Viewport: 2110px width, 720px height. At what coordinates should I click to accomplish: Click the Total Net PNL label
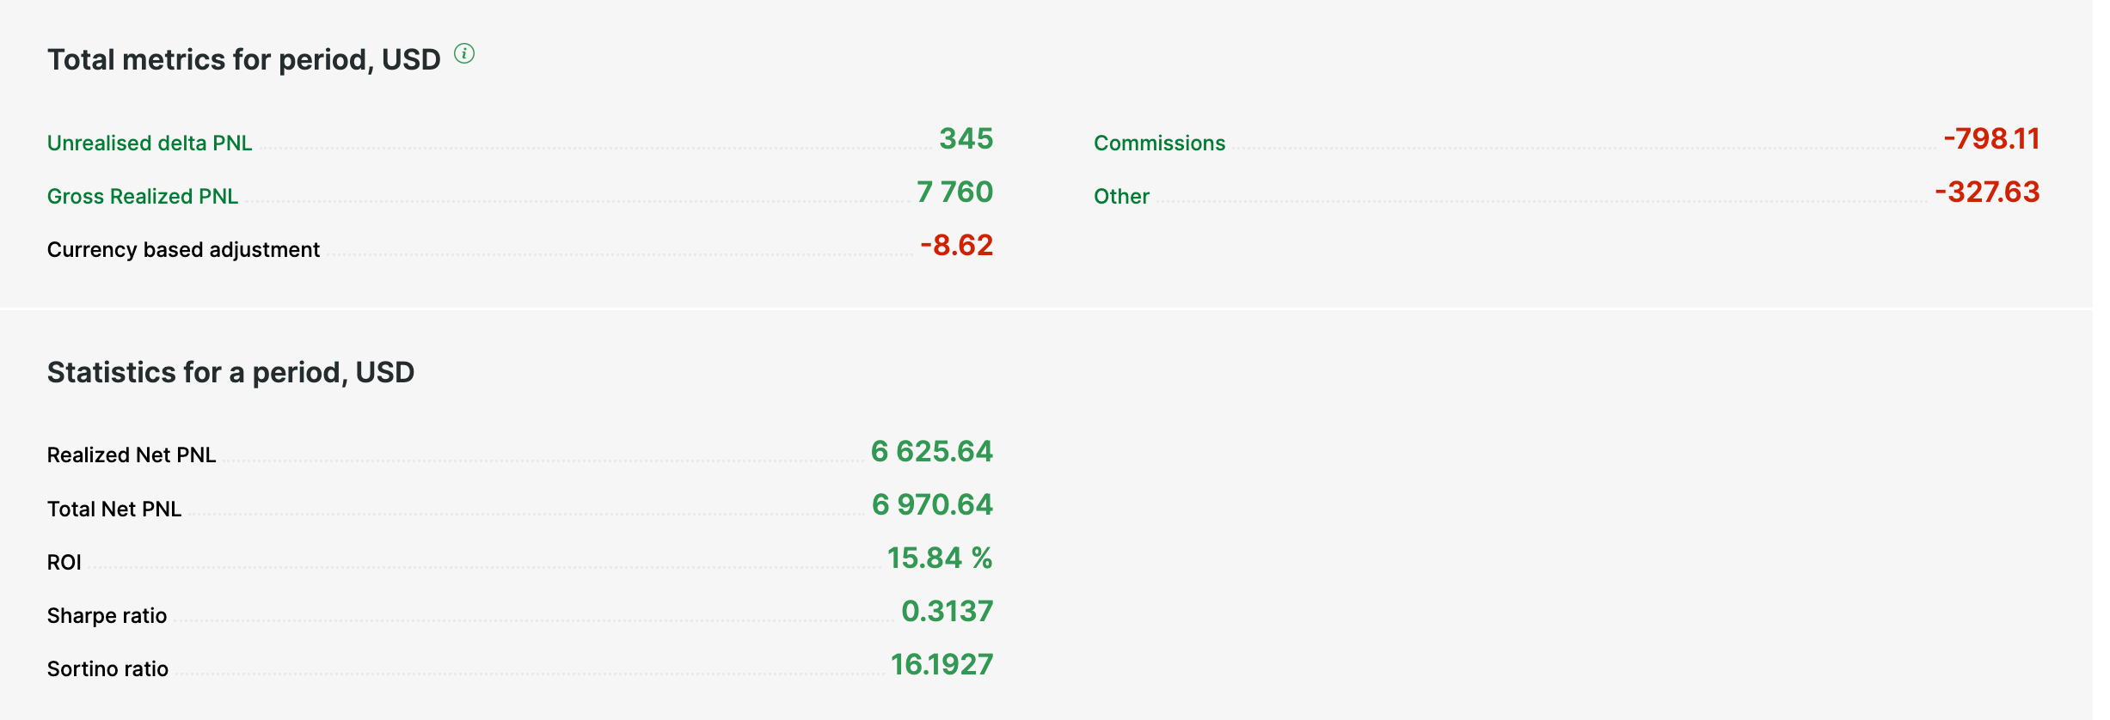click(114, 509)
